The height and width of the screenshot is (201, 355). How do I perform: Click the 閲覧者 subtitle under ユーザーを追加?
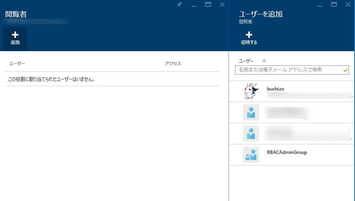245,22
